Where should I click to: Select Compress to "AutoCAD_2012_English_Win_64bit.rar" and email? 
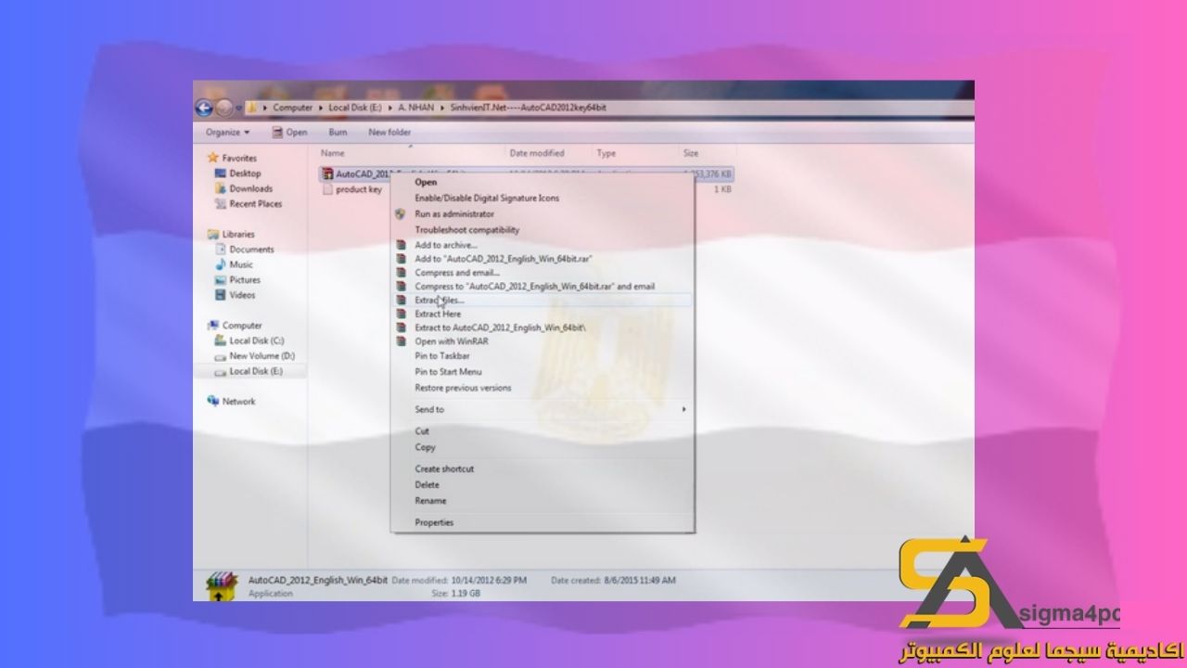(534, 287)
